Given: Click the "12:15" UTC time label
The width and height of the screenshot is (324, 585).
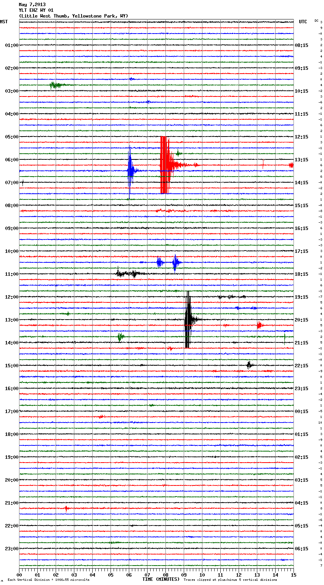Looking at the screenshot, I should coord(302,137).
